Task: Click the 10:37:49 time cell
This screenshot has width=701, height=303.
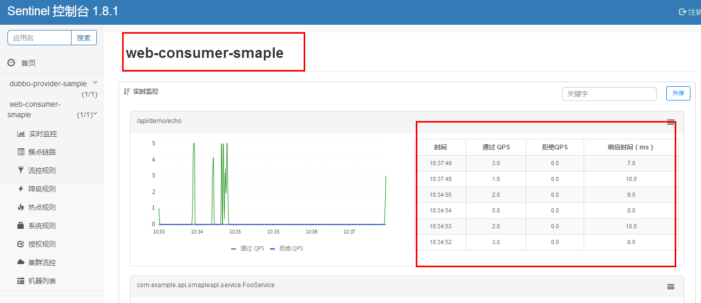Action: [440, 163]
